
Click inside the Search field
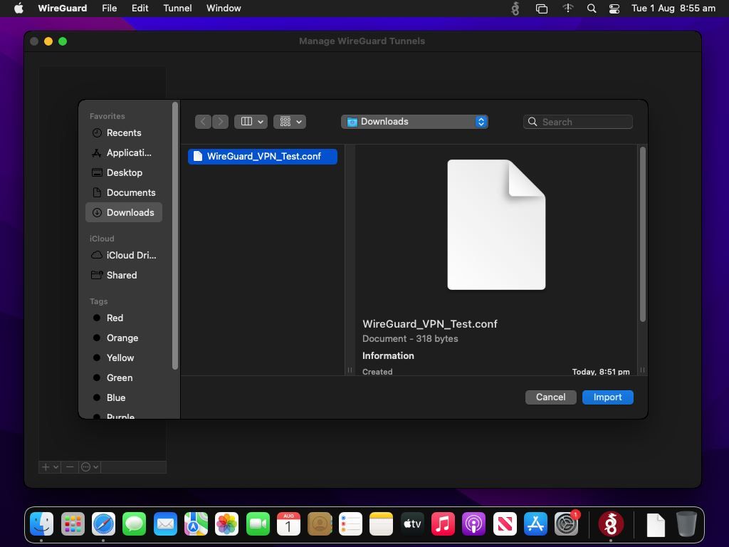(577, 121)
